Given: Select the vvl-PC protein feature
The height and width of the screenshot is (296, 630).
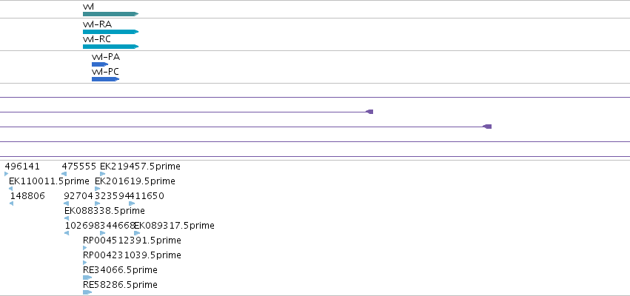Looking at the screenshot, I should pos(105,79).
